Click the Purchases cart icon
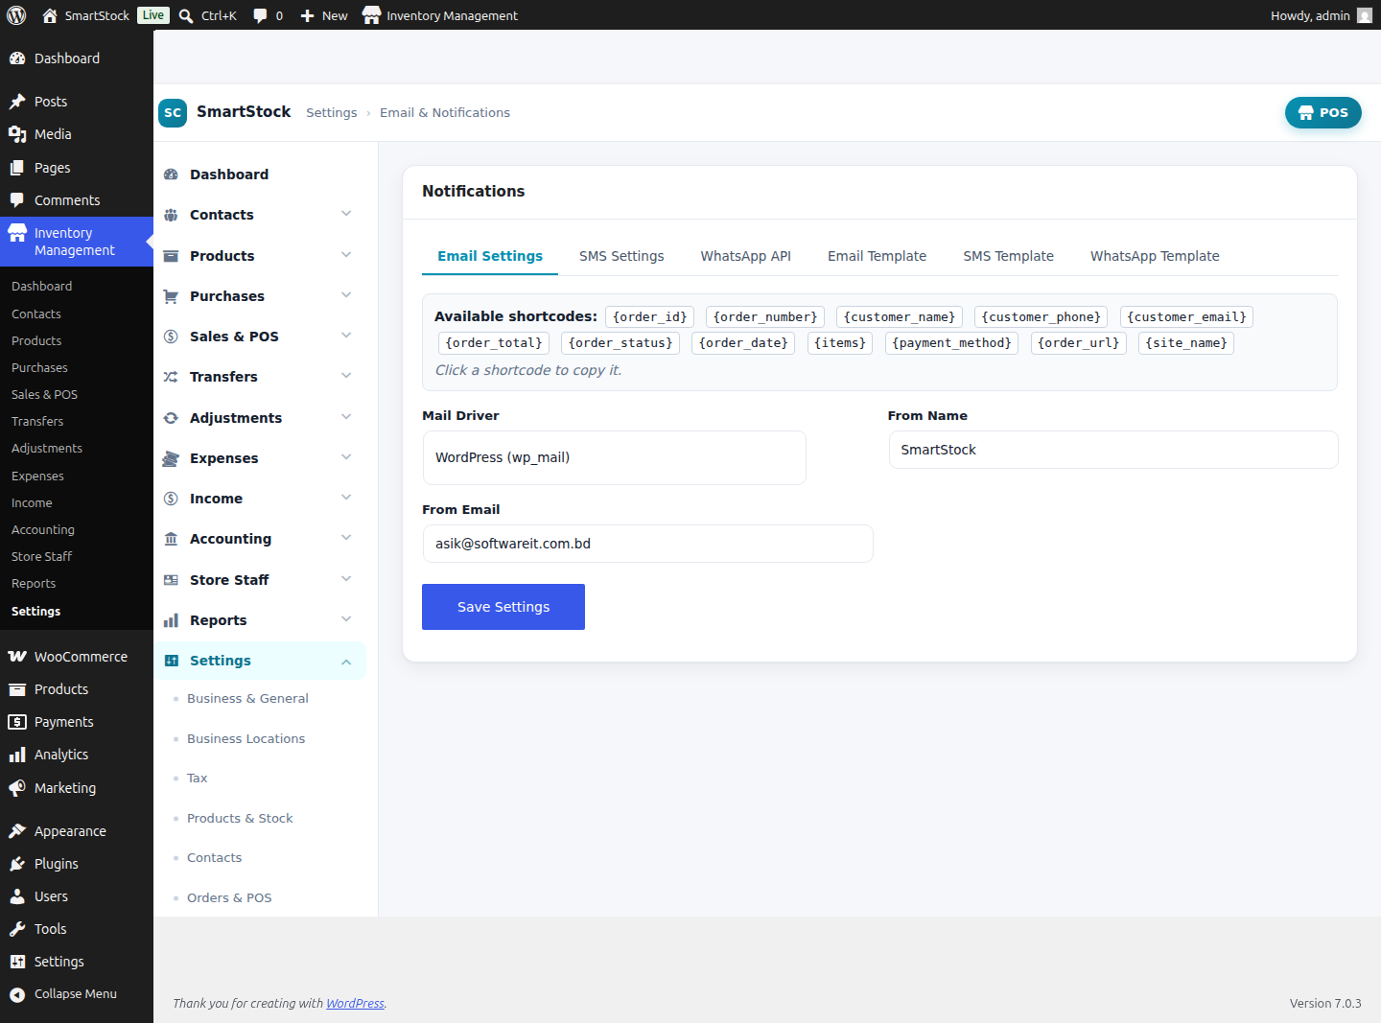Screen dimensions: 1381x1023 coord(171,296)
